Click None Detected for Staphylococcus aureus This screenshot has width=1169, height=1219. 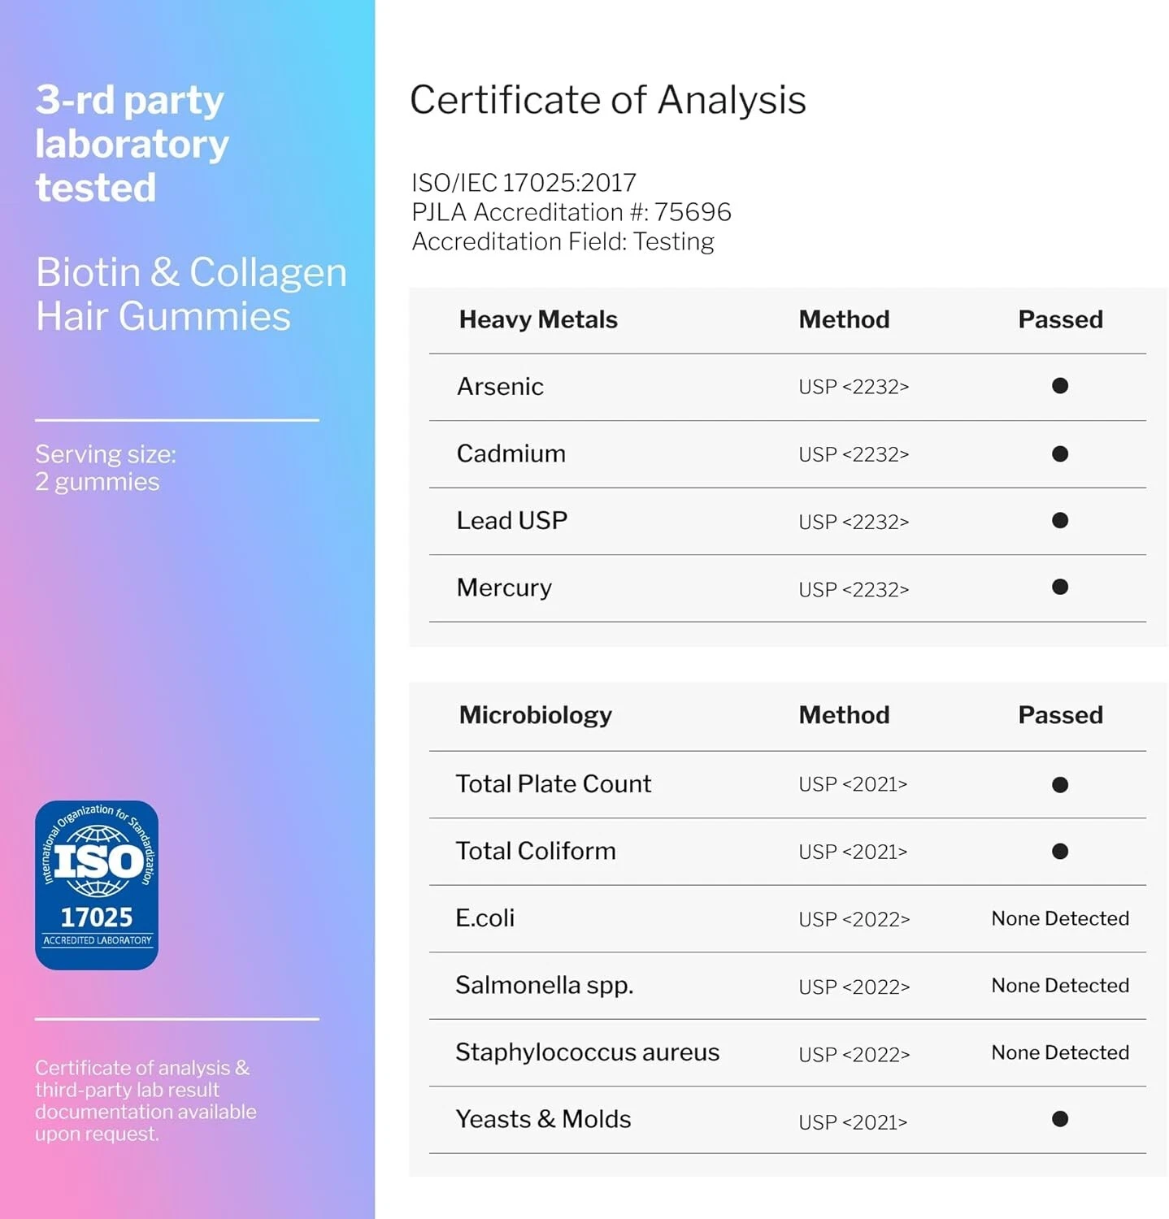(1060, 1052)
